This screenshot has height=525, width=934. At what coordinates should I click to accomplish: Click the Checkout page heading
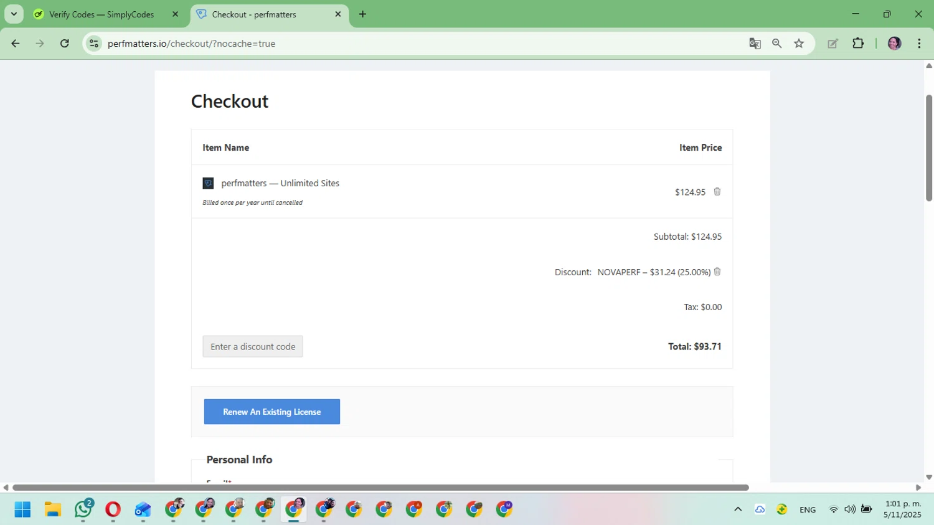point(230,101)
